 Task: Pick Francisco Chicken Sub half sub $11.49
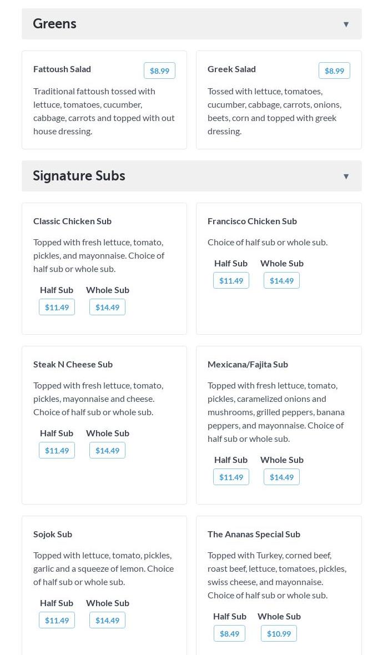tap(231, 280)
